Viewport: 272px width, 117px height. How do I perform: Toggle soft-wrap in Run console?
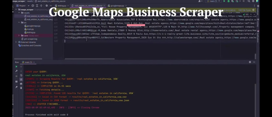pyautogui.click(x=21, y=75)
